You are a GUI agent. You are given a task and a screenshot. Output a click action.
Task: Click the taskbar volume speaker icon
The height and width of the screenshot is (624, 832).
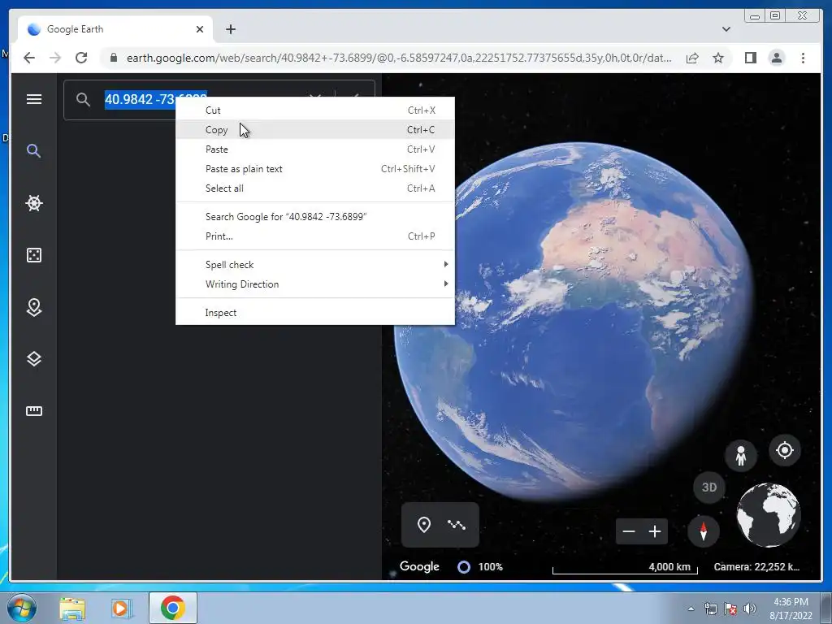[x=750, y=609]
